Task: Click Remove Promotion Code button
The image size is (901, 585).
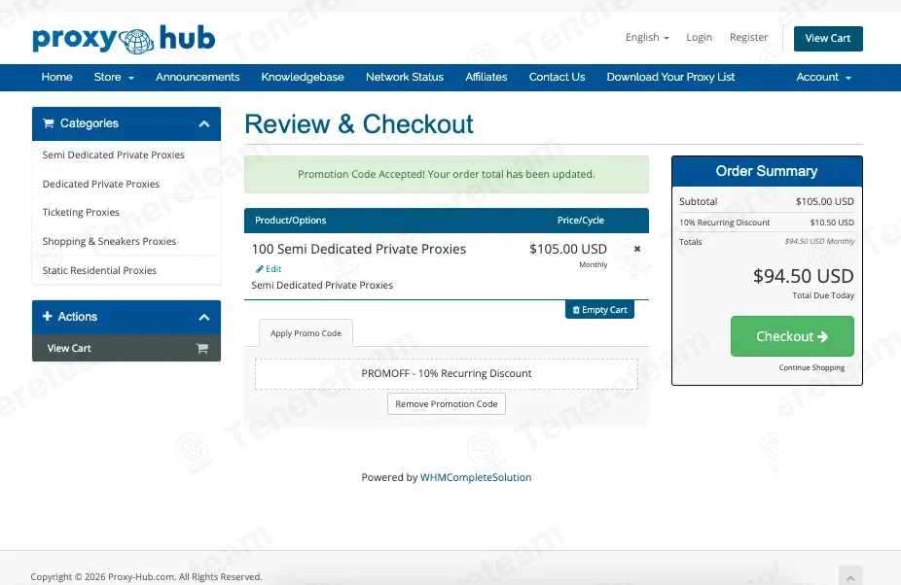Action: 447,403
